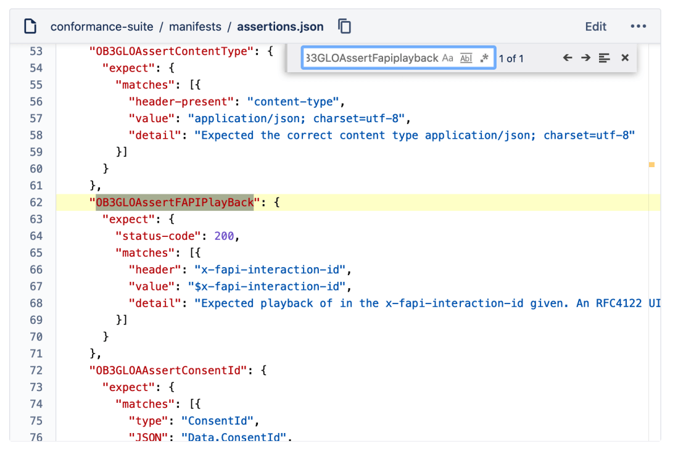The height and width of the screenshot is (462, 678).
Task: Toggle match case (Aa) in search
Action: [x=448, y=58]
